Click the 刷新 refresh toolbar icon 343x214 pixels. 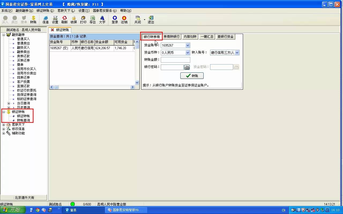click(65, 20)
